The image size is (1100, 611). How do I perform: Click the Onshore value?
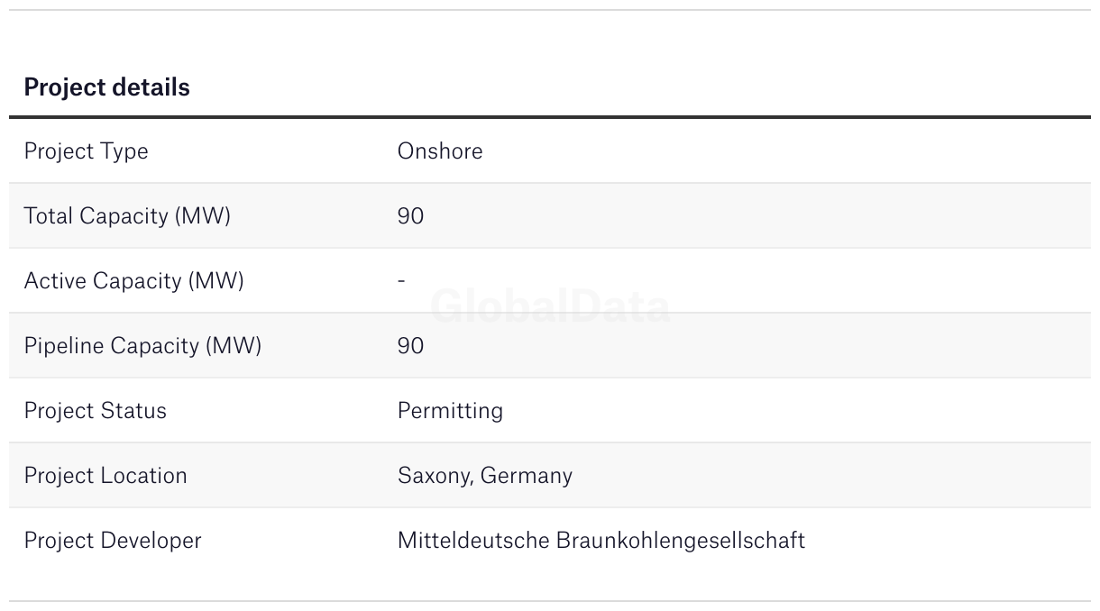pyautogui.click(x=440, y=151)
